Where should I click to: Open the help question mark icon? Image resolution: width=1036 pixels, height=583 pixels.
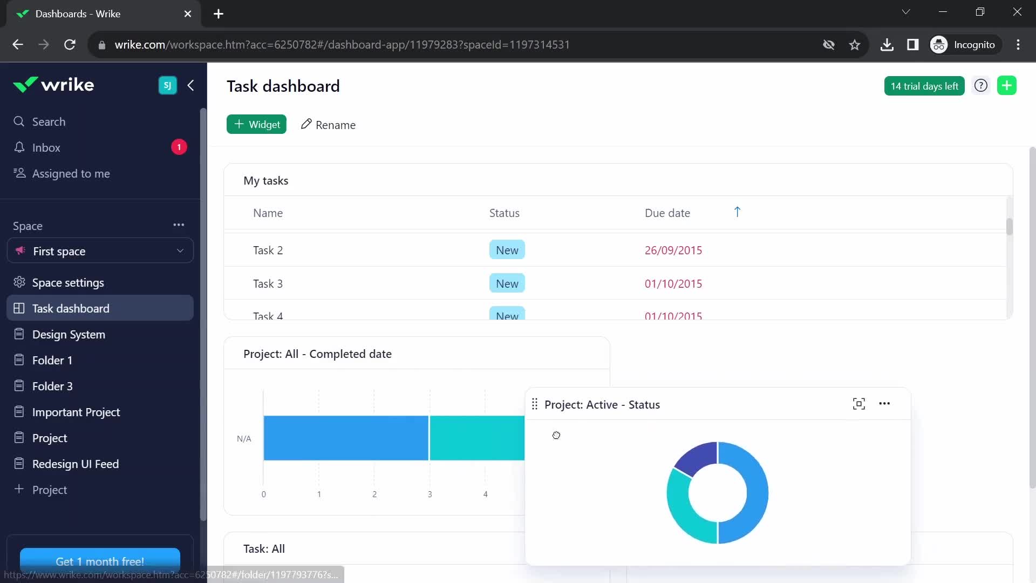pyautogui.click(x=981, y=85)
